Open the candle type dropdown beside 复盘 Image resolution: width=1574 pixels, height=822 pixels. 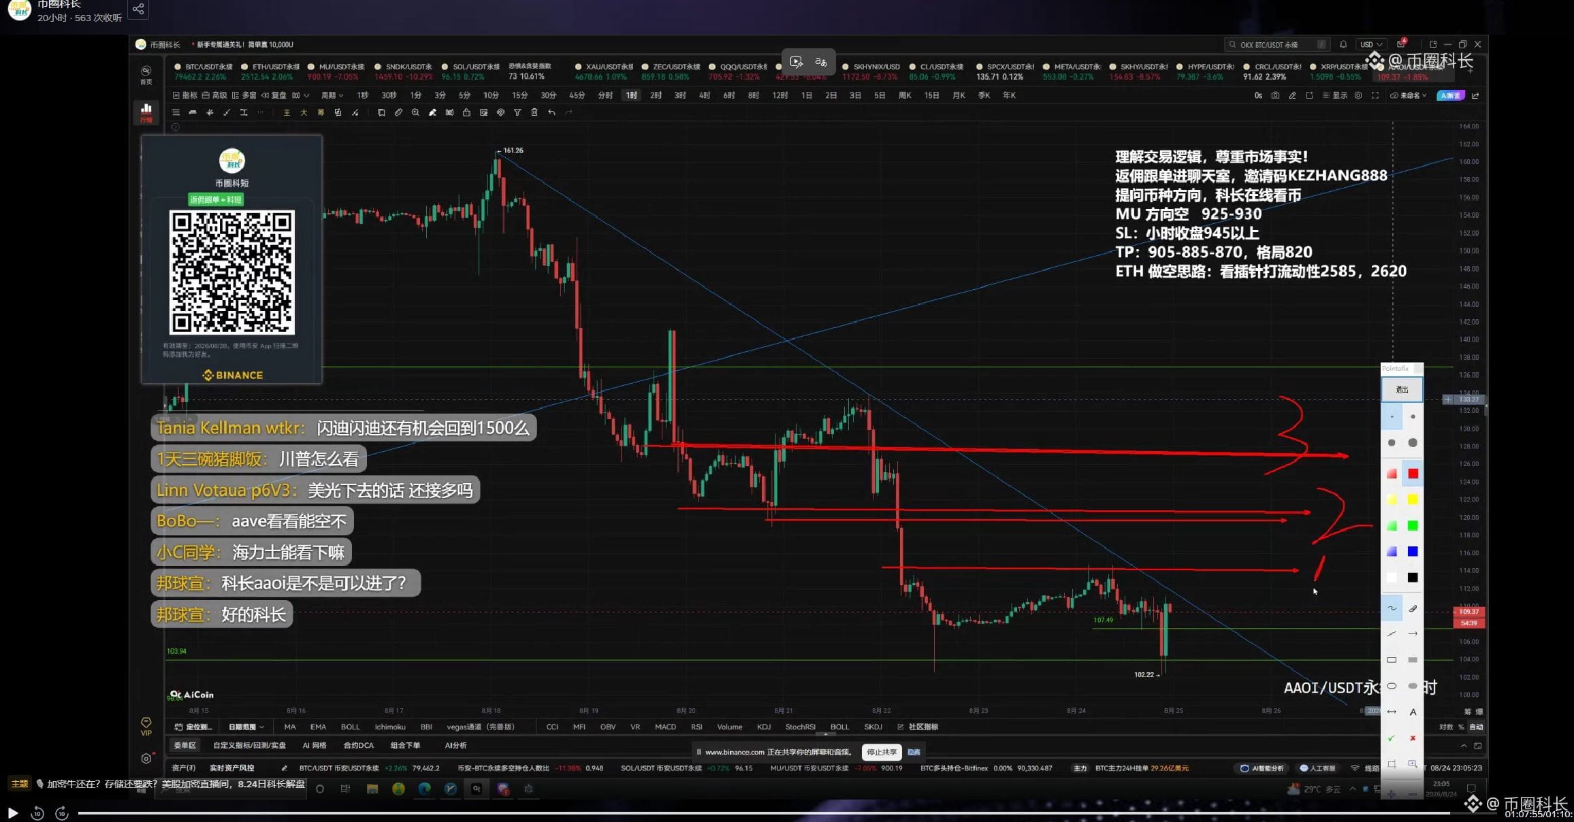(x=300, y=95)
